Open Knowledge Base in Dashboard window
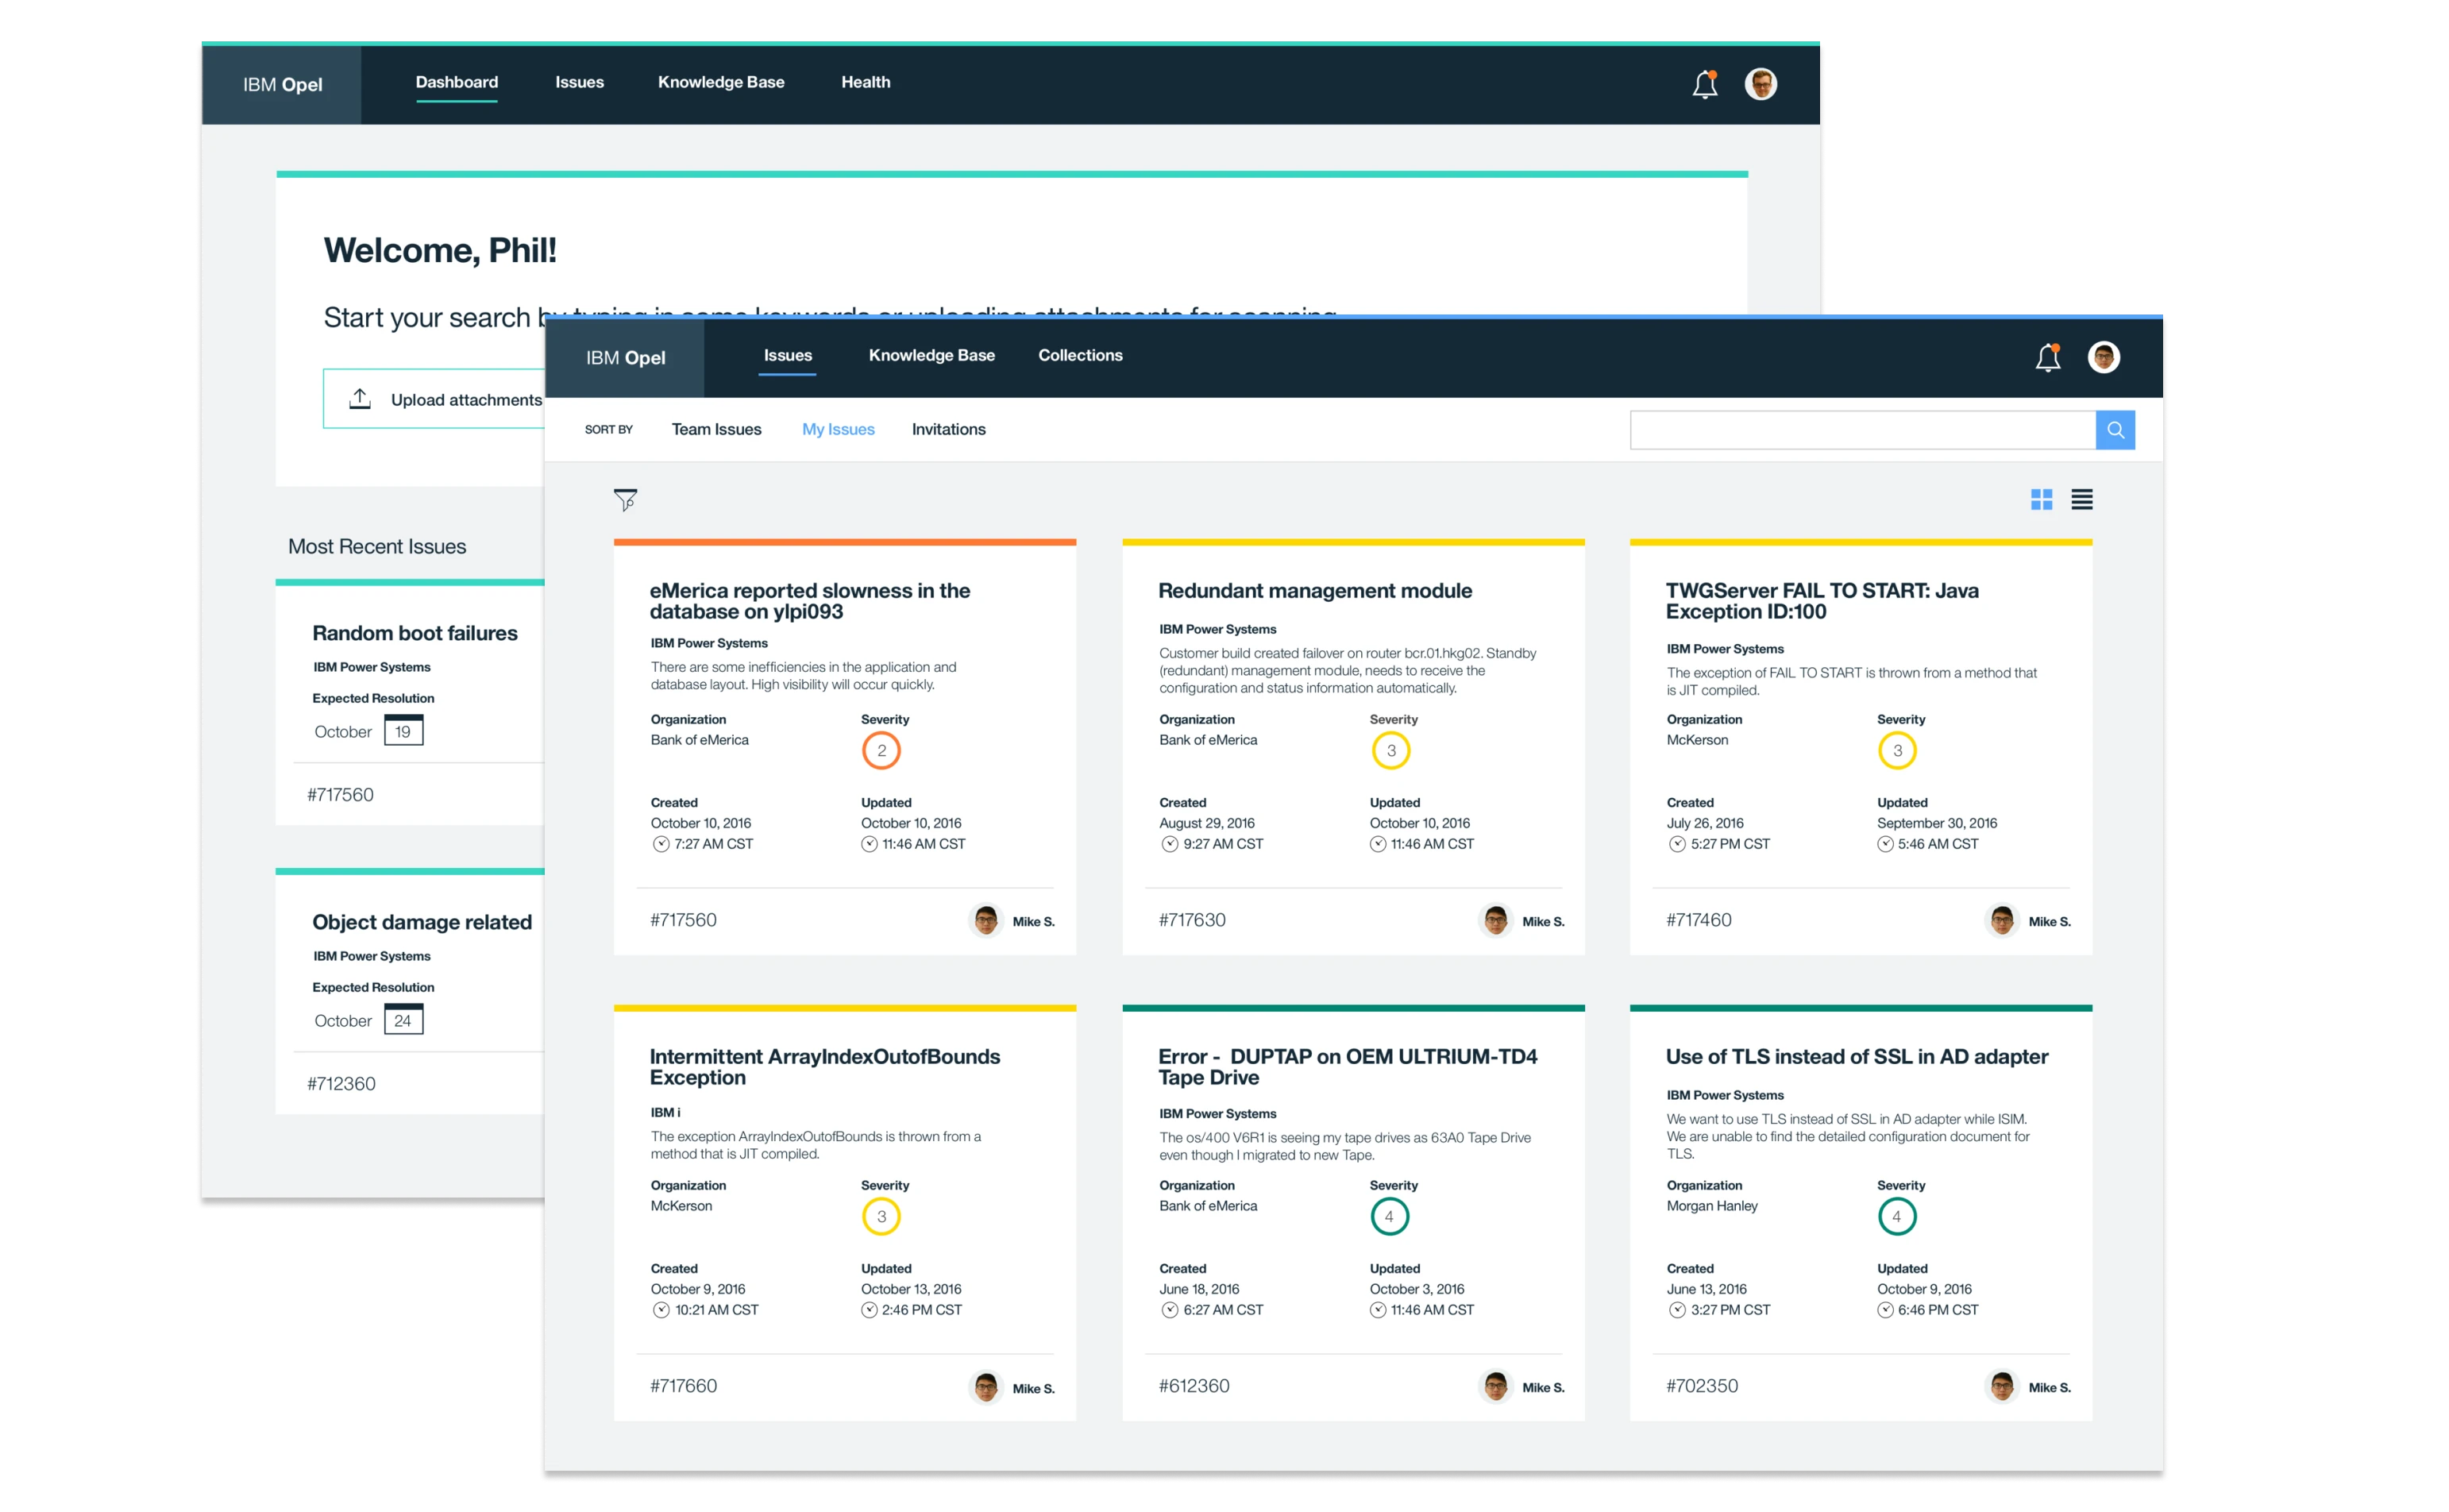 click(x=720, y=82)
